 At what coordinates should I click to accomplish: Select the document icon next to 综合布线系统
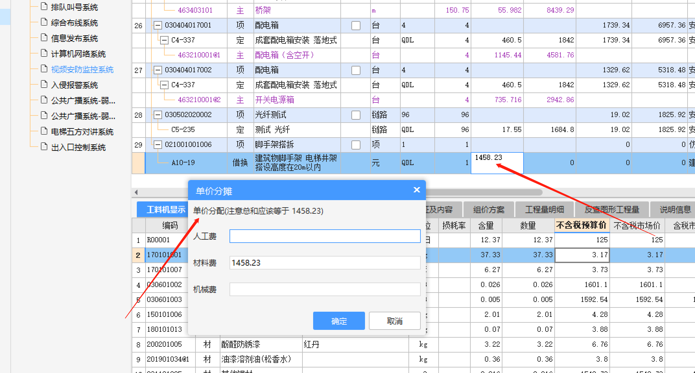44,22
